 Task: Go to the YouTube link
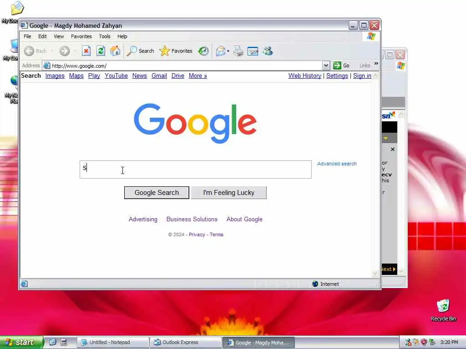116,76
